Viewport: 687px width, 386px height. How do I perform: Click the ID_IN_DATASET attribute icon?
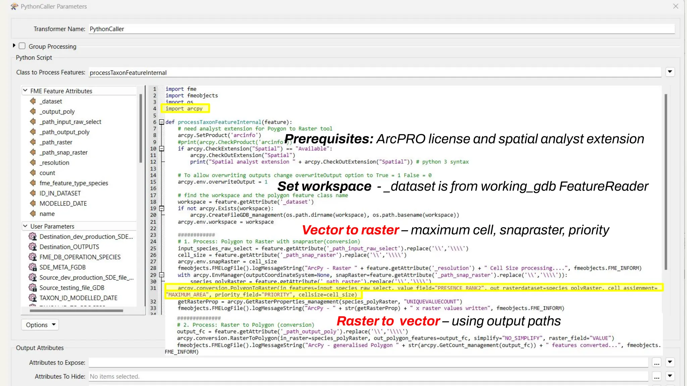point(33,193)
